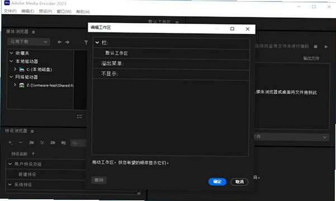This screenshot has height=201, width=336.
Task: Collapse the 本地驱动器 tree node
Action: click(x=11, y=61)
